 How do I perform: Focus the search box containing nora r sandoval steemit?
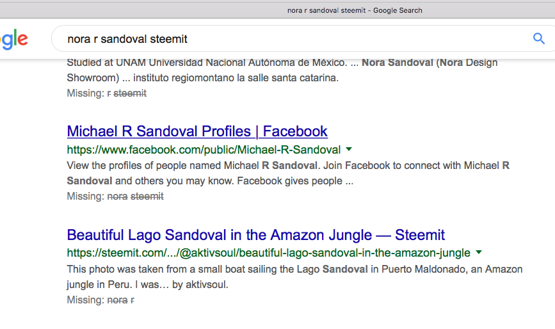(288, 39)
